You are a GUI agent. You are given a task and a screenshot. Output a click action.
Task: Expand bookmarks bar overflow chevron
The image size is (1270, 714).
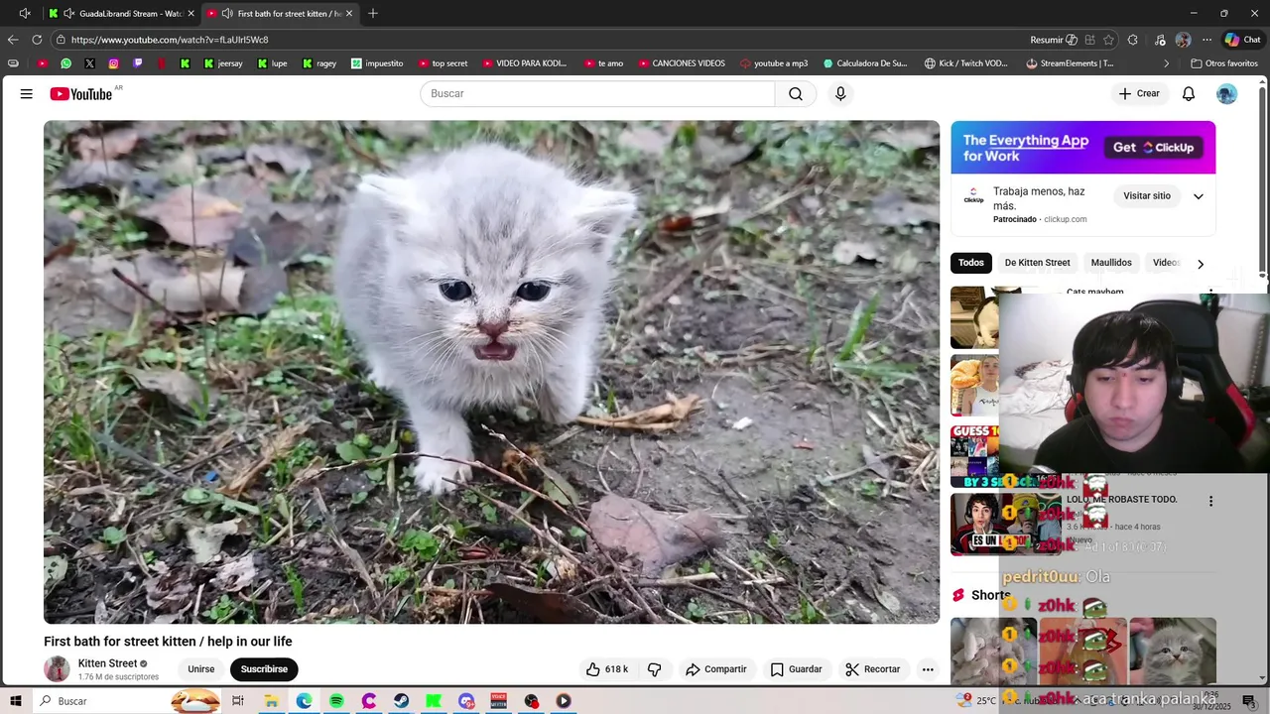(x=1167, y=63)
